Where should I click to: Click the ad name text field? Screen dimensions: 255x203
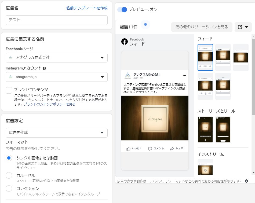pos(56,20)
